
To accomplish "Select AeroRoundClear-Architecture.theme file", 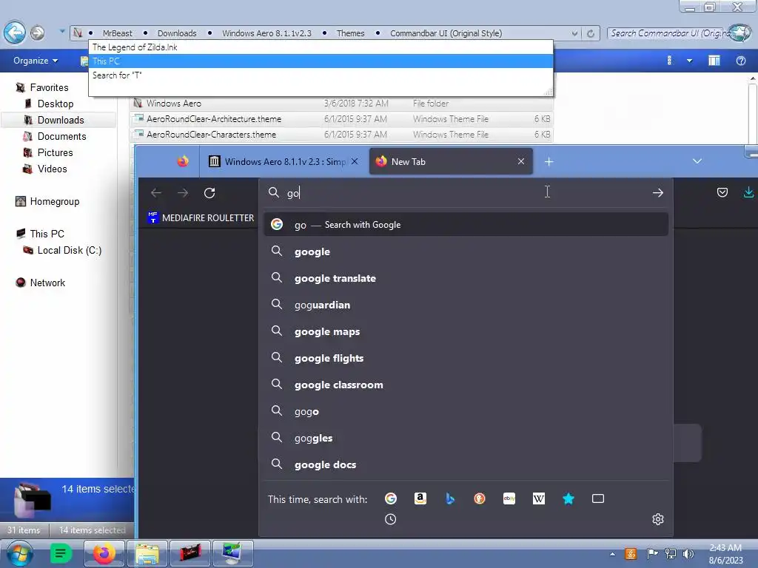I will pos(341,119).
